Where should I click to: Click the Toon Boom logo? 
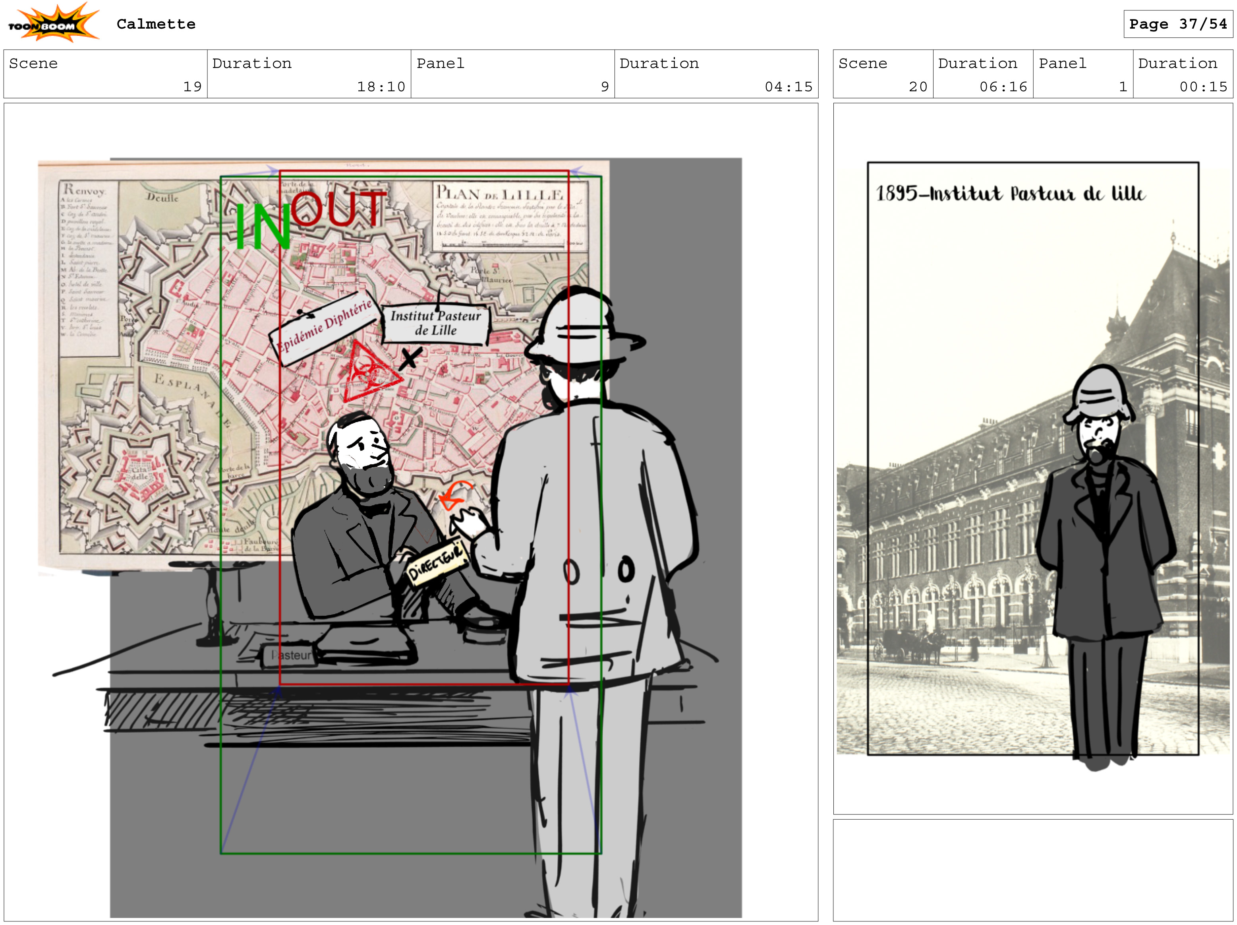tap(53, 23)
